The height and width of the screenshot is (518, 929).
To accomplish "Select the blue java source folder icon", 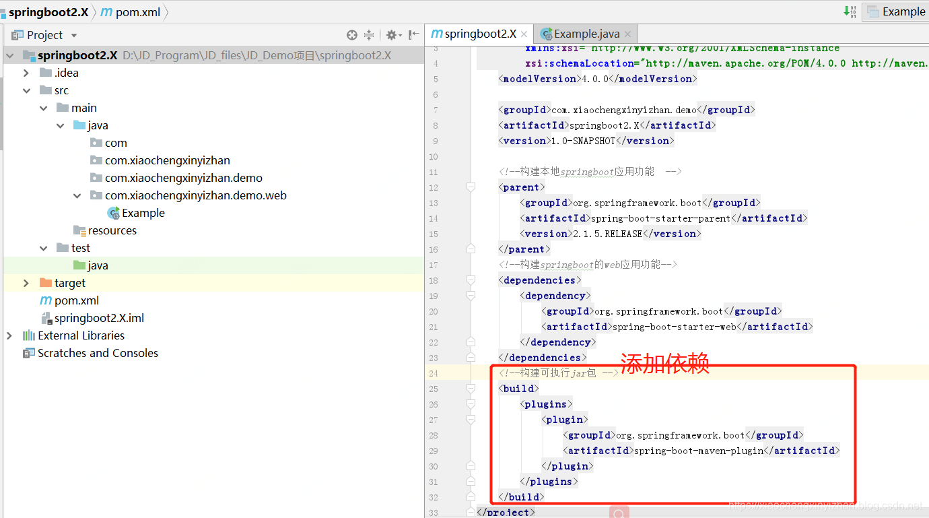I will tap(79, 125).
